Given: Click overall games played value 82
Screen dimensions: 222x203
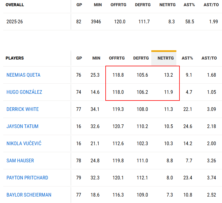Looking at the screenshot, I should 79,22.
